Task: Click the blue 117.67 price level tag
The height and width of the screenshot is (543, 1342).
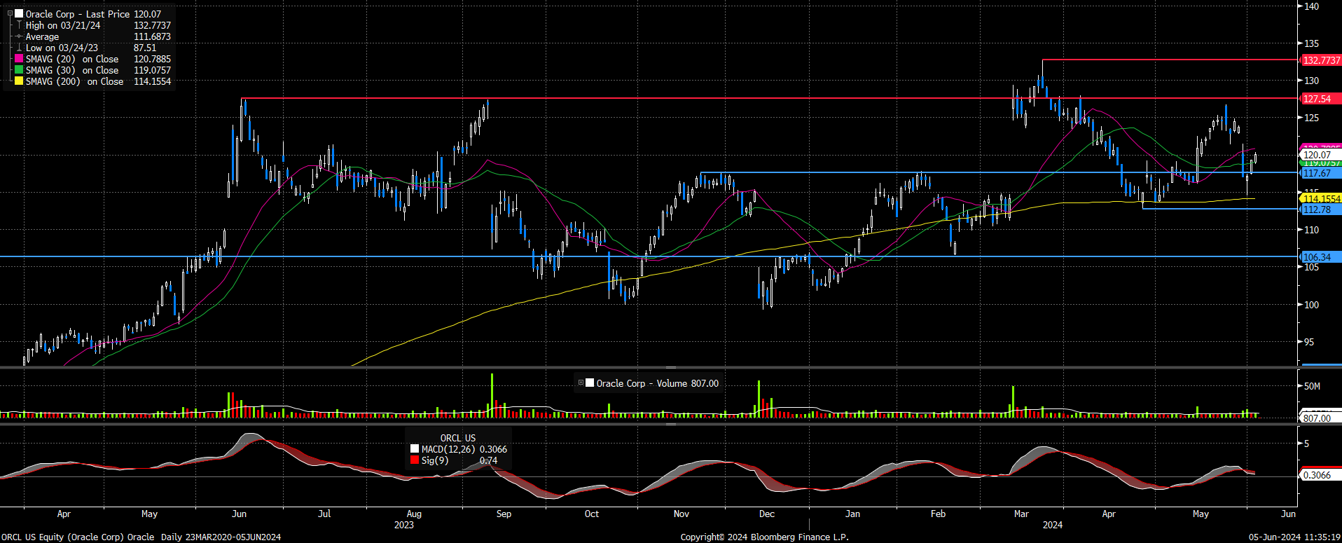Action: [x=1321, y=173]
